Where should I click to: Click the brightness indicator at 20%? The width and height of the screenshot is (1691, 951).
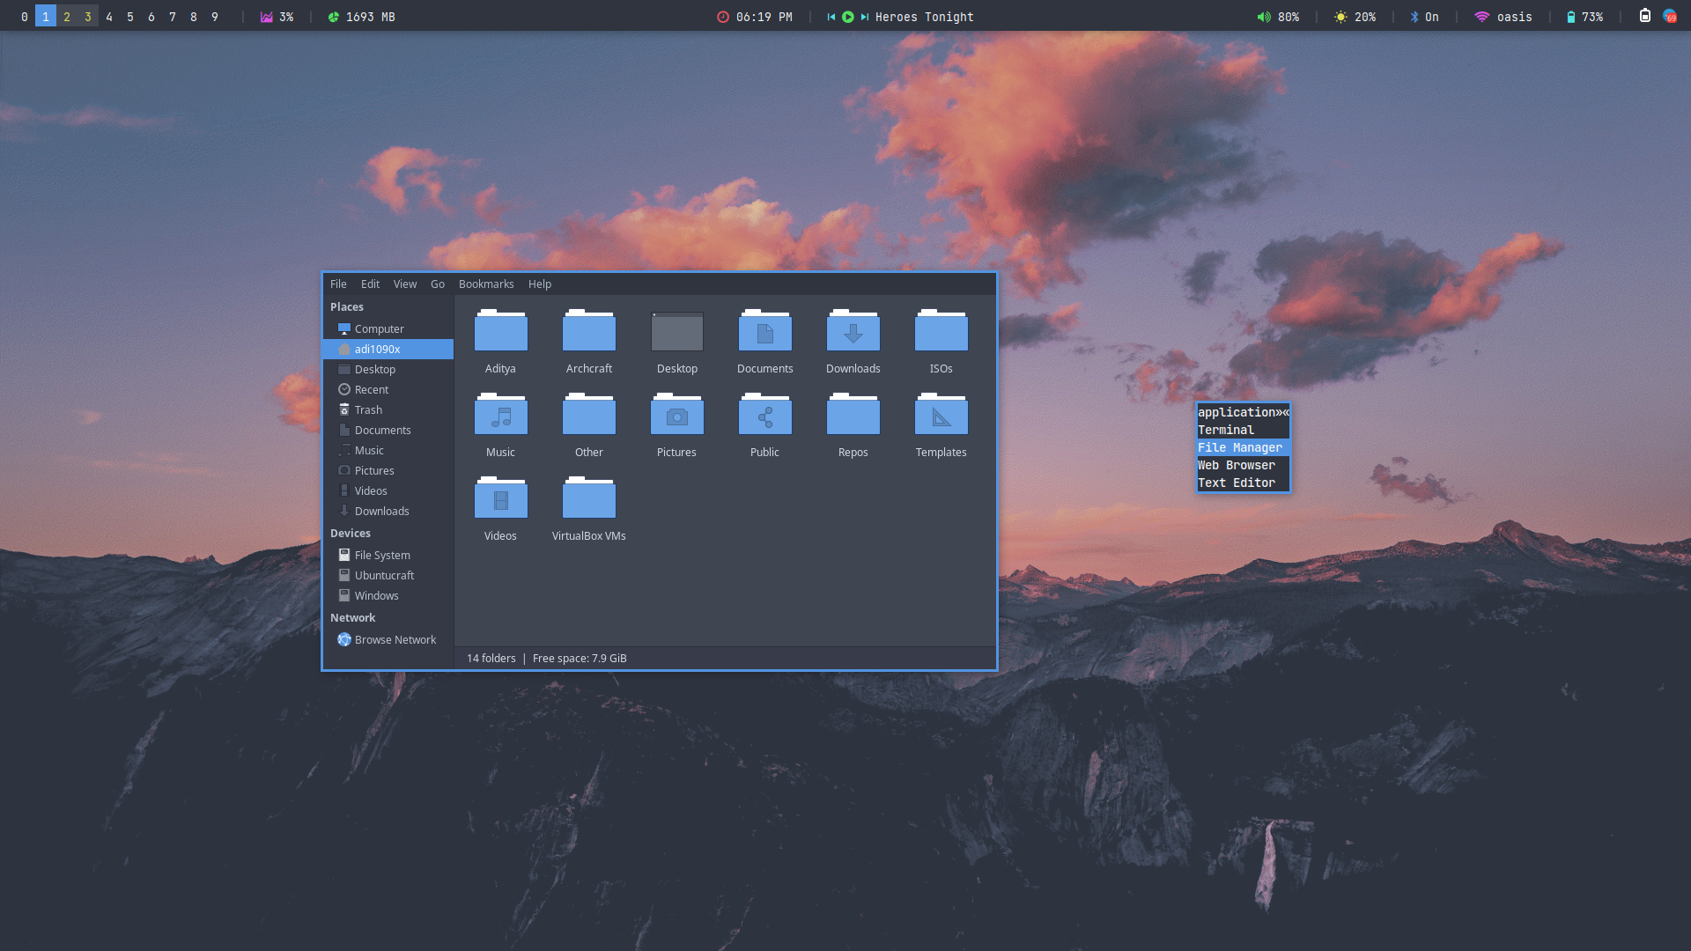(1354, 17)
